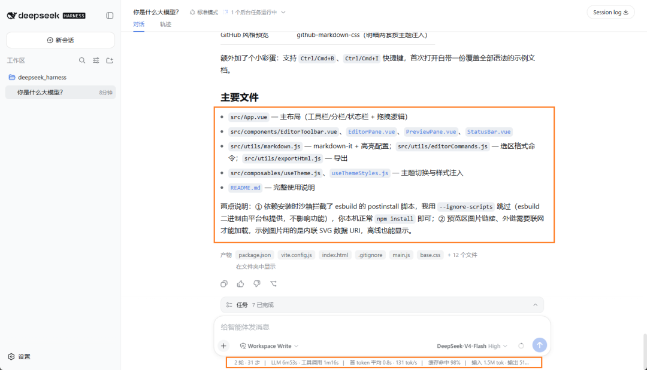The image size is (647, 370).
Task: Give a thumbs up to the response
Action: coord(241,283)
